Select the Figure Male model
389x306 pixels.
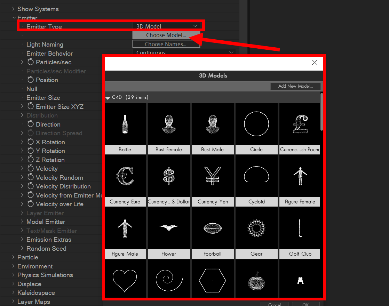click(125, 228)
